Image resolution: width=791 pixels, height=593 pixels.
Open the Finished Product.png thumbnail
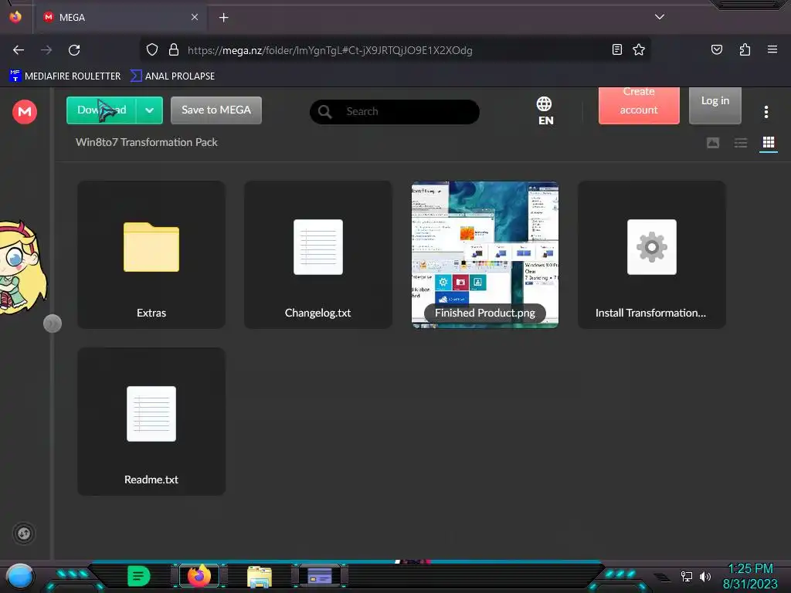[485, 255]
